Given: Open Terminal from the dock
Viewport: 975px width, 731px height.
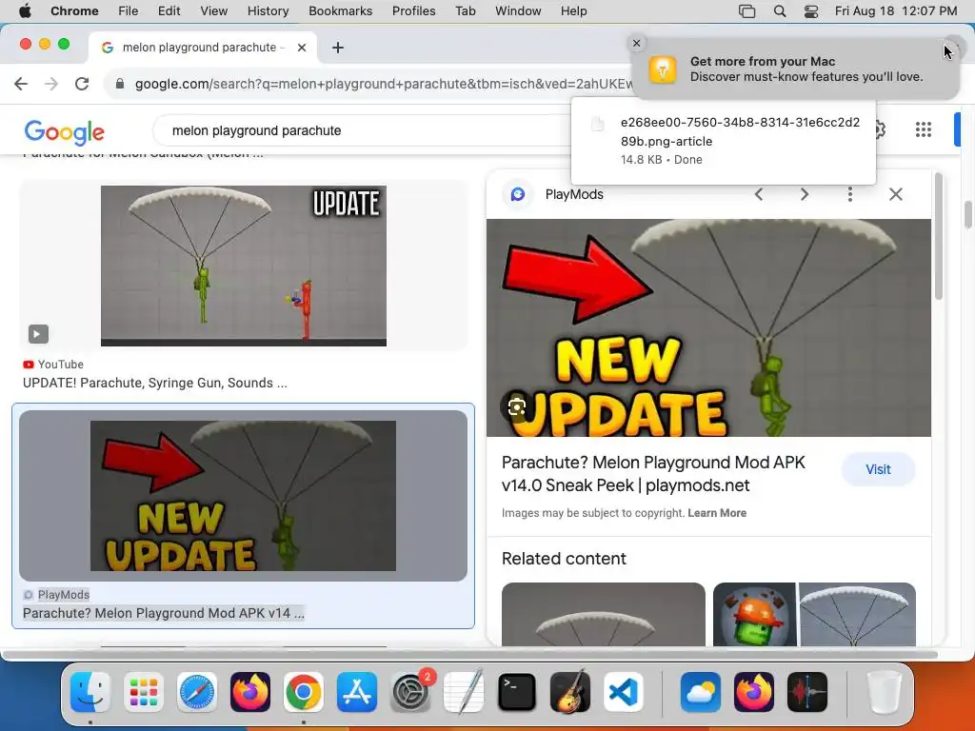Looking at the screenshot, I should coord(517,692).
